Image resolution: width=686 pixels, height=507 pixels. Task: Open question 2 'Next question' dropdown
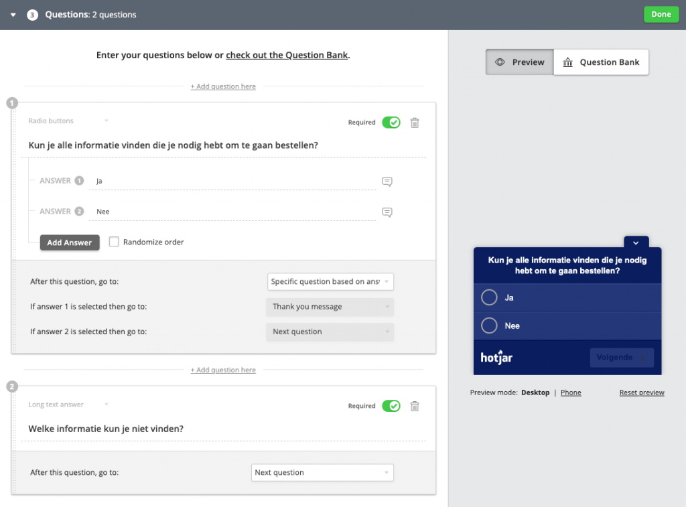coord(322,473)
